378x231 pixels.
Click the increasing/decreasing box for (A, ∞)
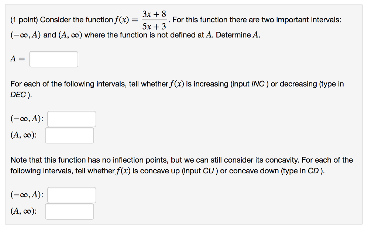click(x=69, y=135)
